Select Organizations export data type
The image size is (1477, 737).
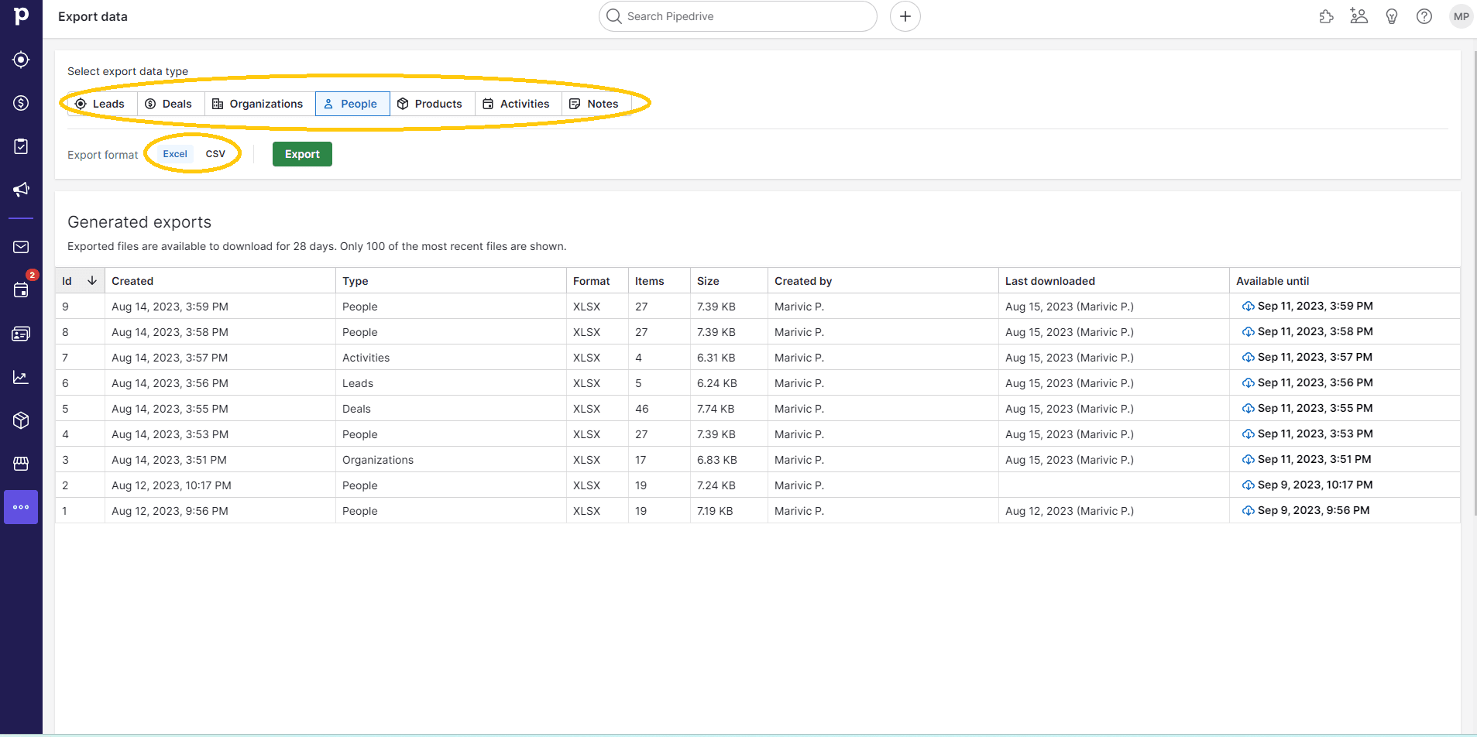click(259, 104)
